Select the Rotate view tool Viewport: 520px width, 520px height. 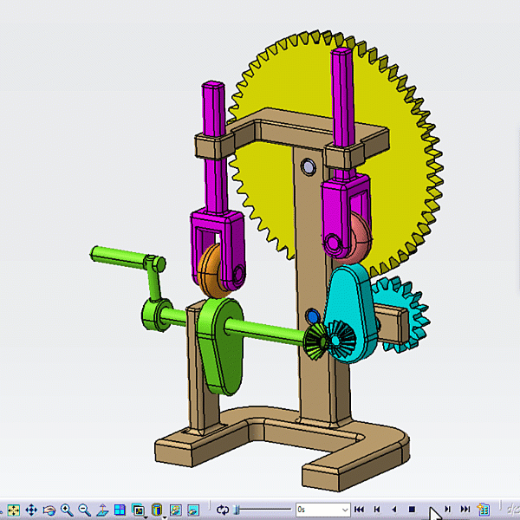pyautogui.click(x=49, y=510)
